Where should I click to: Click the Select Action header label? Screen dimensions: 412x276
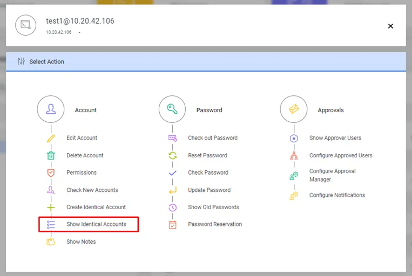click(47, 61)
